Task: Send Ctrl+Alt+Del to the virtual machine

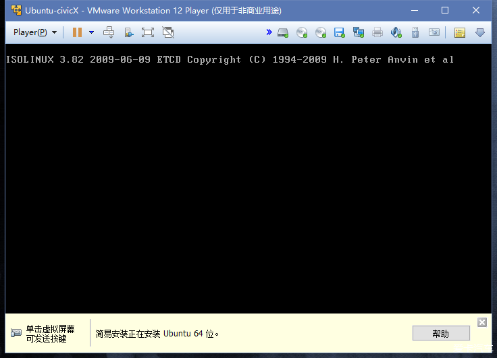Action: click(109, 32)
